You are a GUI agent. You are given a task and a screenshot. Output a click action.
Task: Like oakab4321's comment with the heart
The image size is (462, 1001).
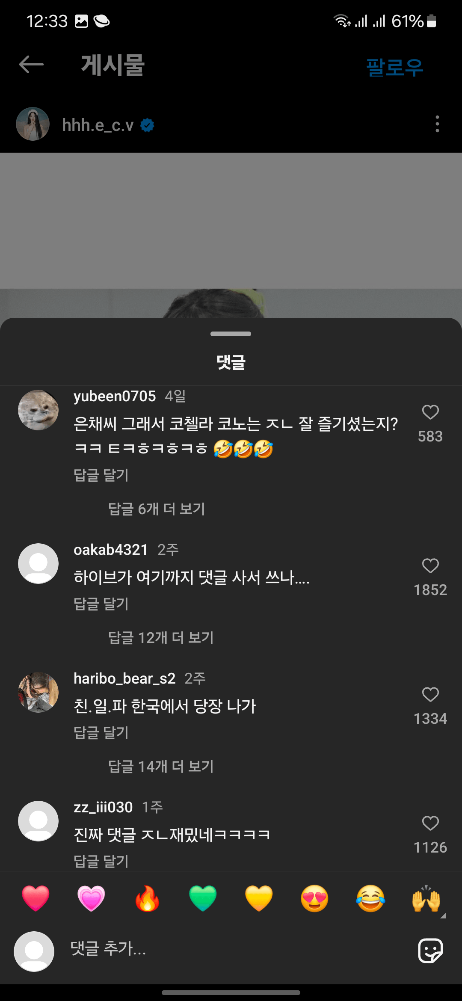(x=430, y=566)
